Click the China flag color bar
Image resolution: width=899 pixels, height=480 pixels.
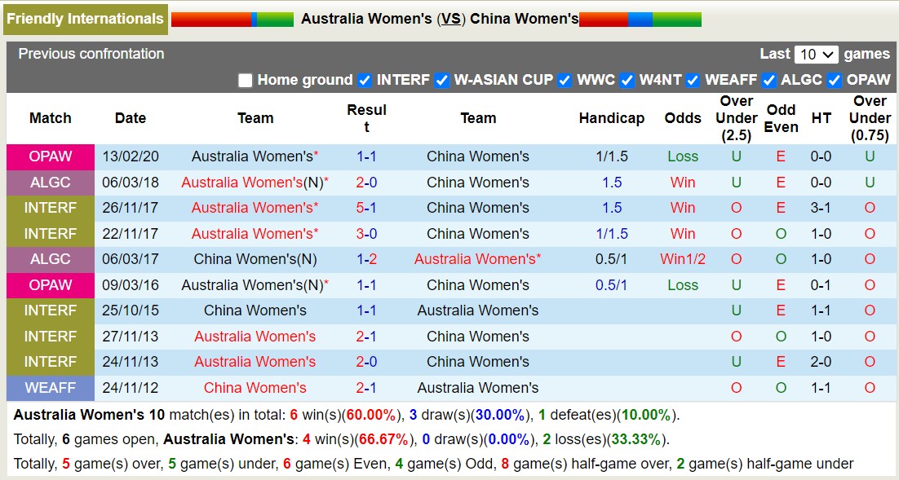(x=640, y=19)
